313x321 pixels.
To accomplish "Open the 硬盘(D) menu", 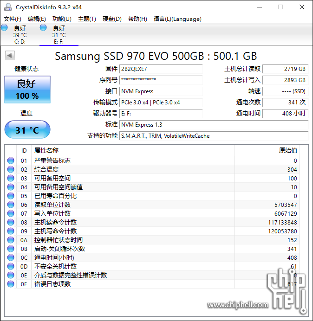I will coord(112,19).
